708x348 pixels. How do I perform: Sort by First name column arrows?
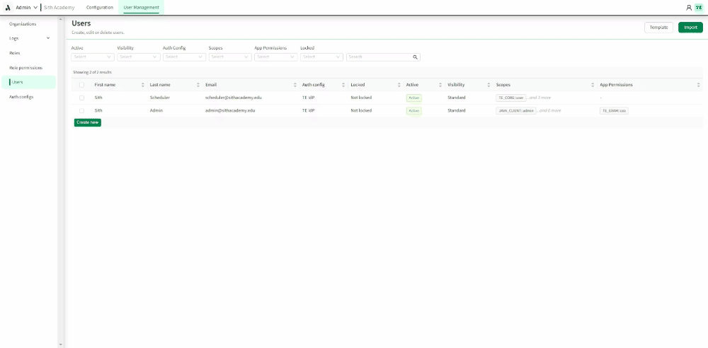(x=143, y=85)
